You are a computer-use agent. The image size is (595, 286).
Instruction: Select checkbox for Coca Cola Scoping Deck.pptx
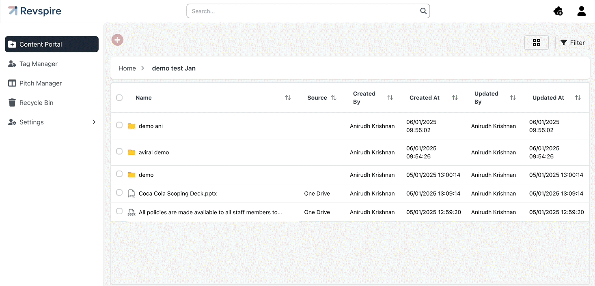(119, 192)
